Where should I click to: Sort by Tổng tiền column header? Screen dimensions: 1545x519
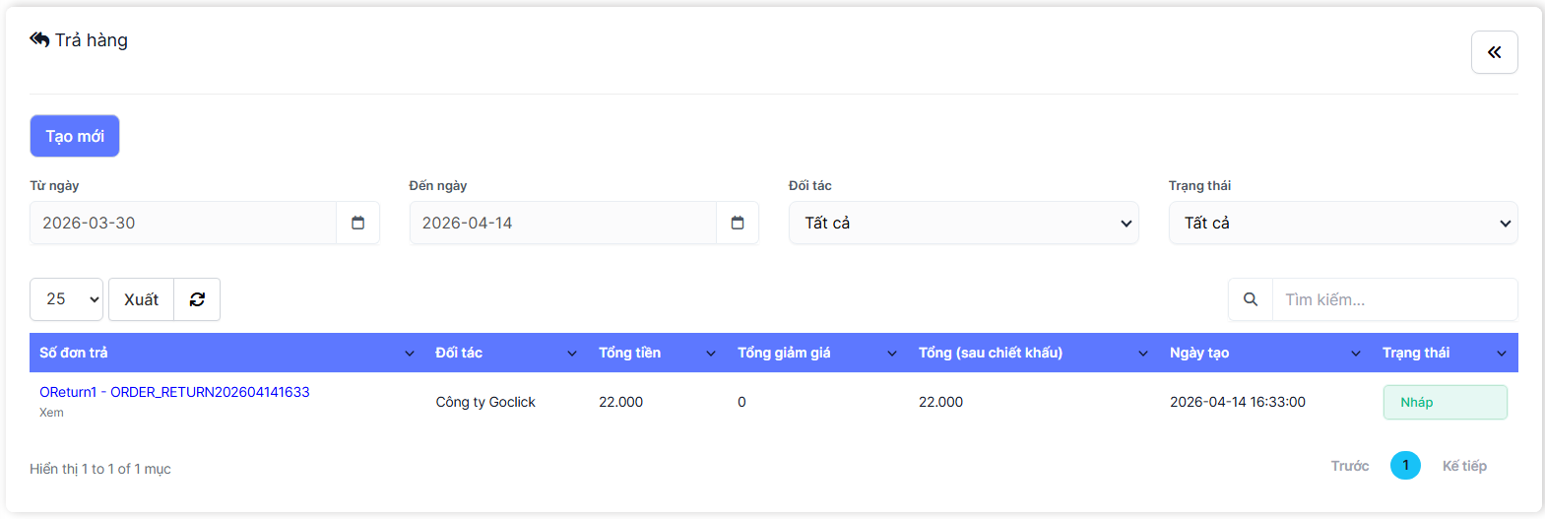coord(630,353)
